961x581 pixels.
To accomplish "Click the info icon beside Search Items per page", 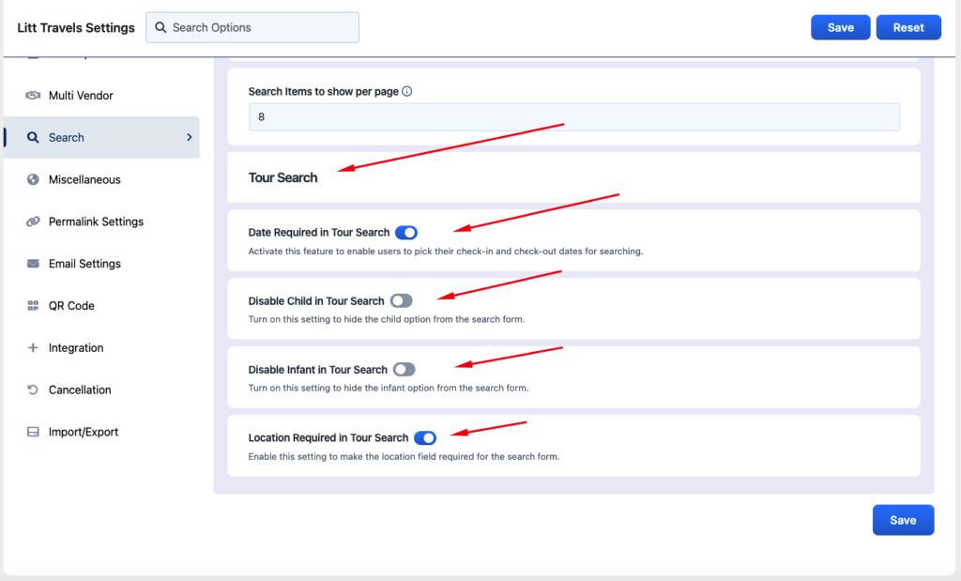I will tap(407, 92).
